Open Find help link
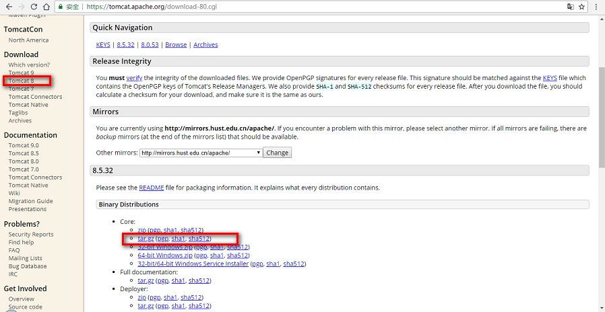Viewport: 605px width, 312px height. pos(21,242)
